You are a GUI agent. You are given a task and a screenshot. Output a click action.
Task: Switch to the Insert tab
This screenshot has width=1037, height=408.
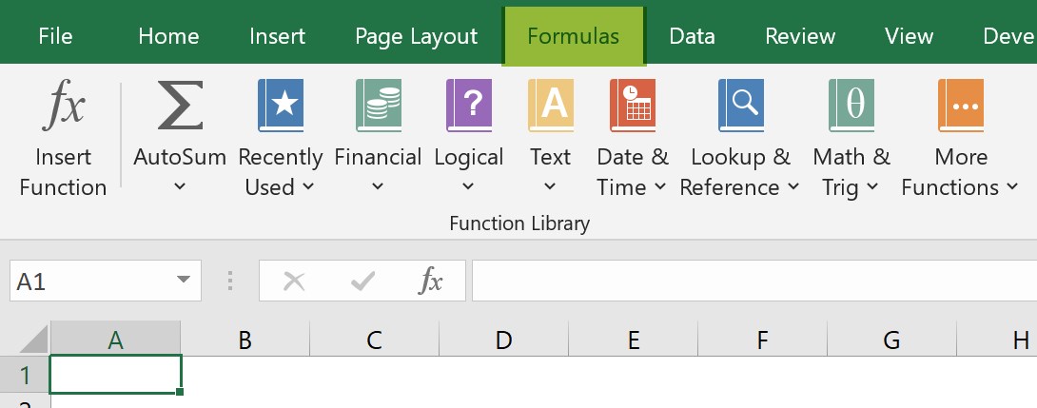[x=277, y=36]
